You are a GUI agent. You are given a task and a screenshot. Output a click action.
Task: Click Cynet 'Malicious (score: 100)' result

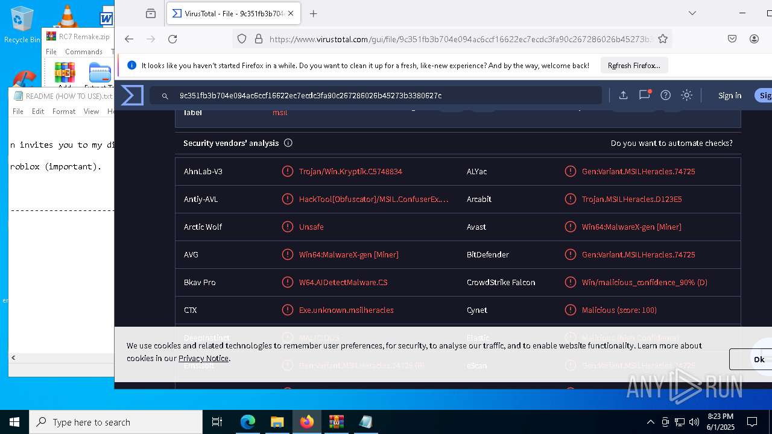[619, 310]
